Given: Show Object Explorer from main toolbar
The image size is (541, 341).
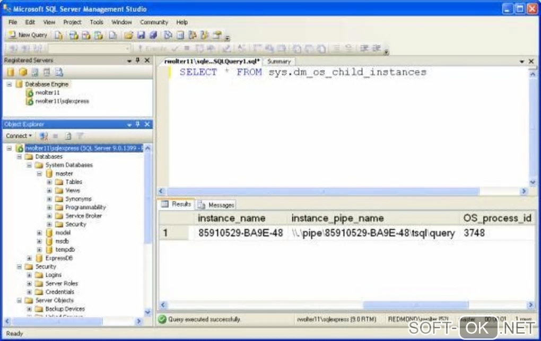Looking at the screenshot, I should pyautogui.click(x=193, y=35).
